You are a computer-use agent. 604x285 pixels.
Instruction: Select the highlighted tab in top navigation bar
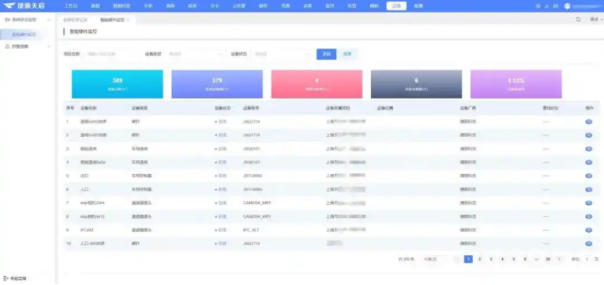click(x=395, y=5)
